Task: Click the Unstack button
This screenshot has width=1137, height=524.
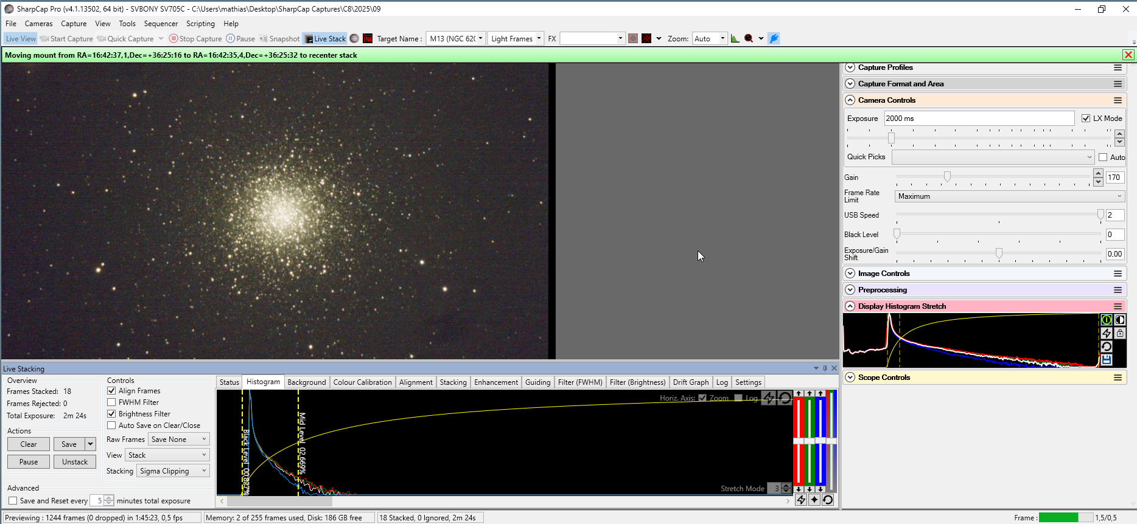Action: click(x=75, y=462)
